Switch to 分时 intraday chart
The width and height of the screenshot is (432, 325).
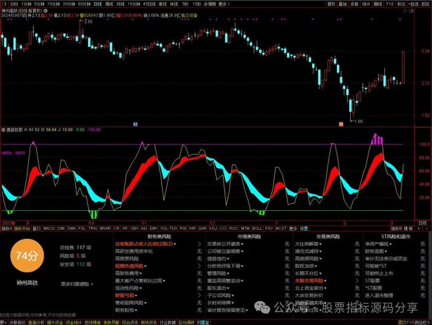(x=14, y=4)
